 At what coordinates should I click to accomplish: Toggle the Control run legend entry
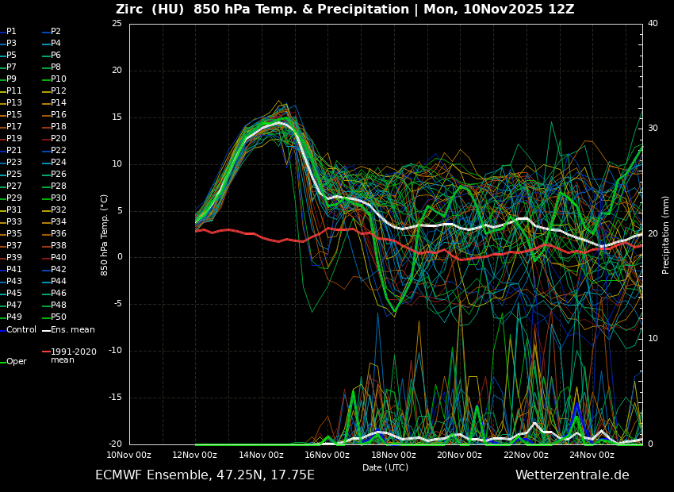coord(21,330)
